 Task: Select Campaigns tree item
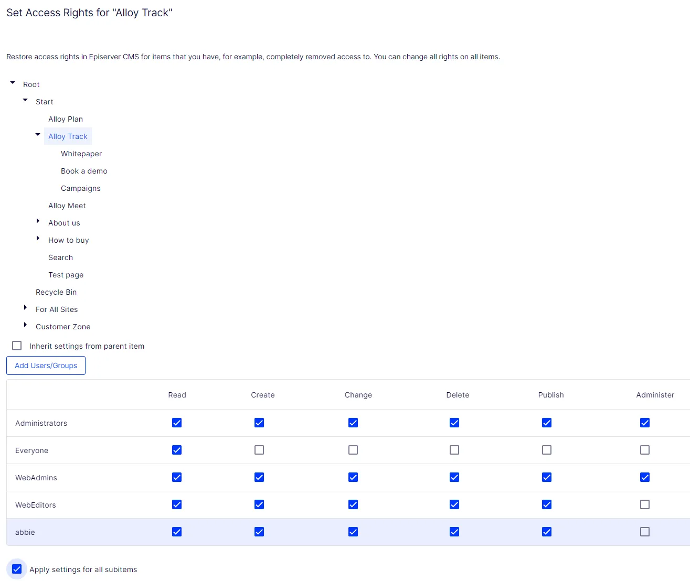(x=81, y=188)
